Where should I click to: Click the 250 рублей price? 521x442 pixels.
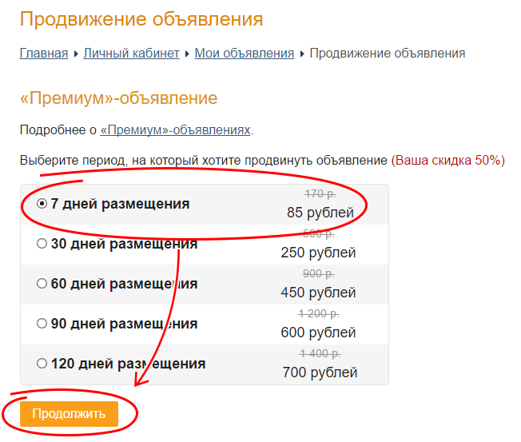point(318,253)
